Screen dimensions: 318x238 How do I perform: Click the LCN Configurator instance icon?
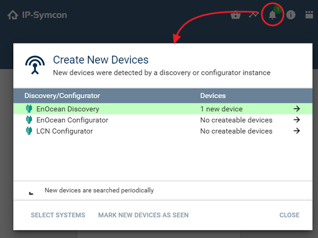click(29, 131)
